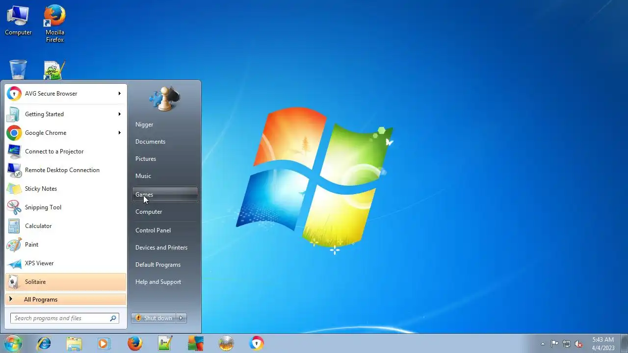This screenshot has height=353, width=628.
Task: Open AVG Antivirus from the taskbar
Action: click(196, 343)
